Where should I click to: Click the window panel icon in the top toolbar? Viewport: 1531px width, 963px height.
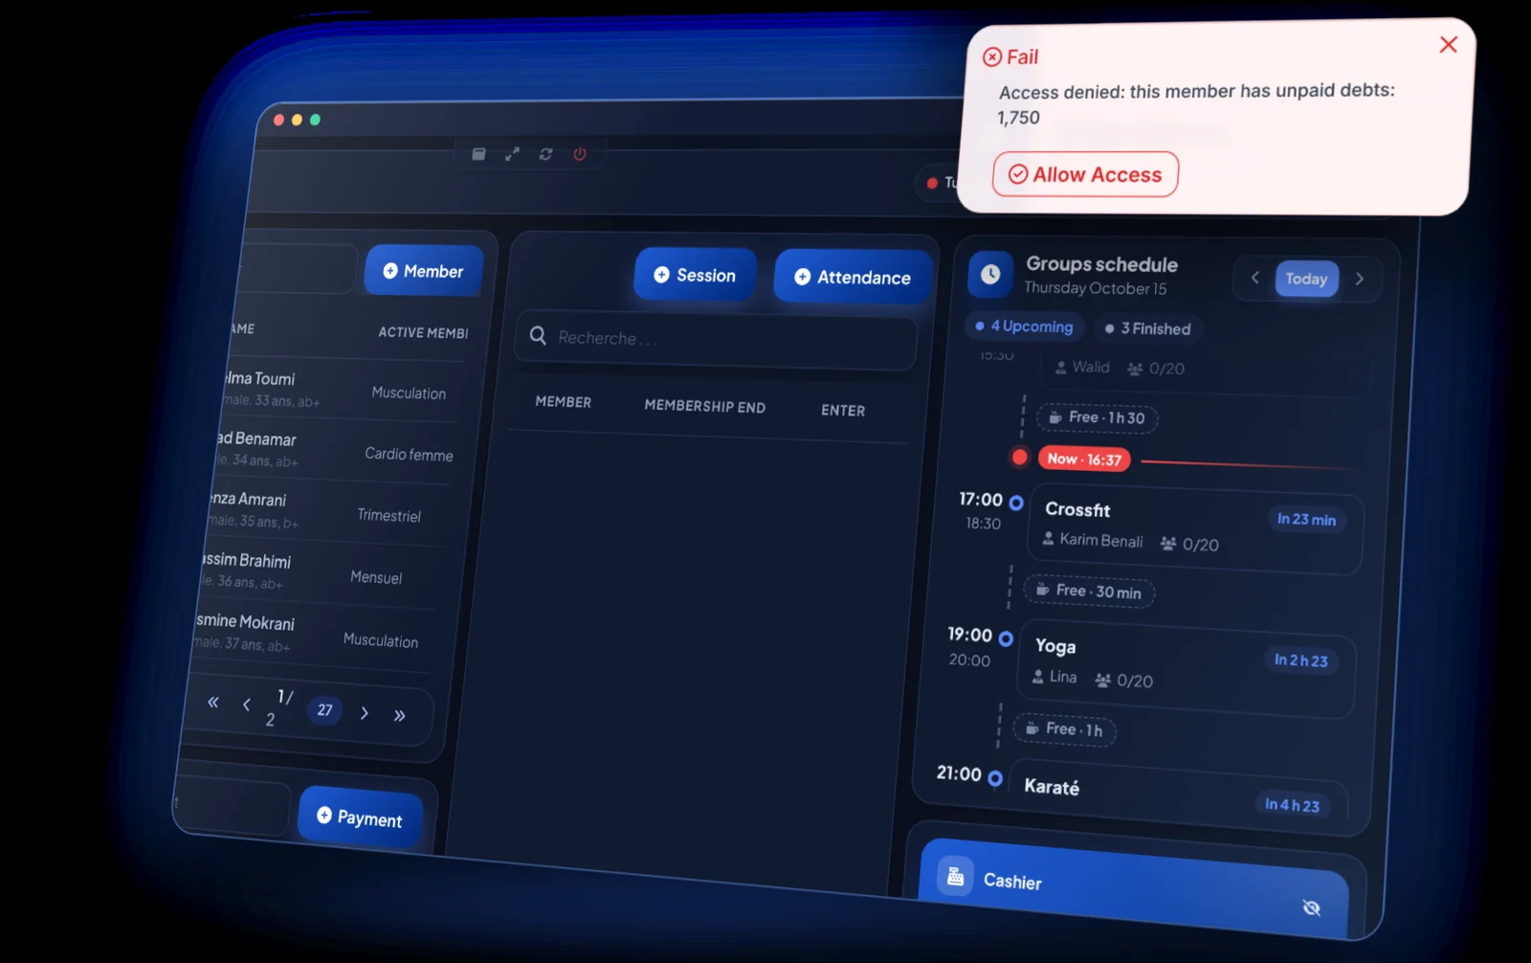pos(479,154)
